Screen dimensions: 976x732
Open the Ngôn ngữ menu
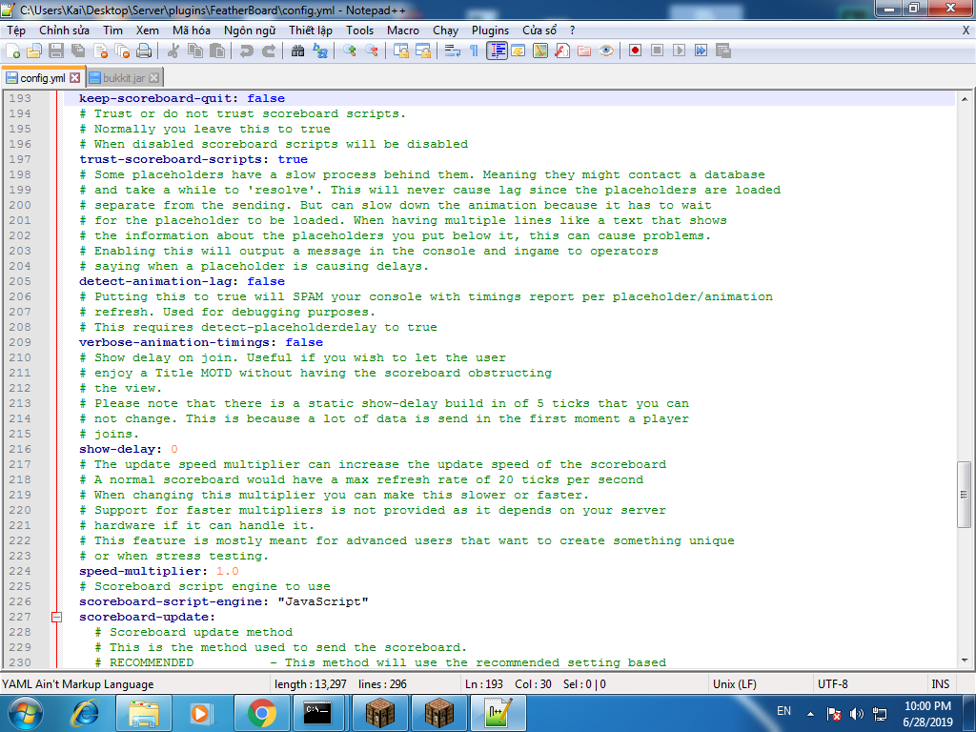coord(250,30)
